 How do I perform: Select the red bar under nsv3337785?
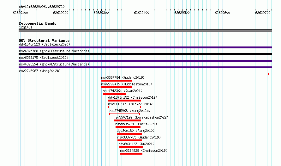(129, 140)
